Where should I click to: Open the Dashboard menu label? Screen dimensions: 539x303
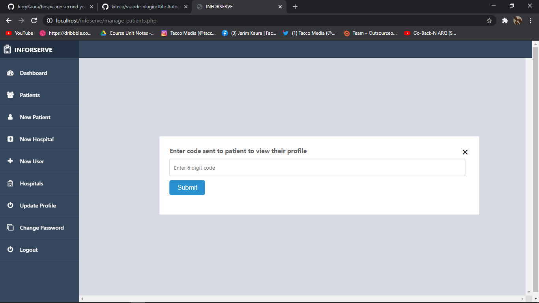pyautogui.click(x=34, y=73)
